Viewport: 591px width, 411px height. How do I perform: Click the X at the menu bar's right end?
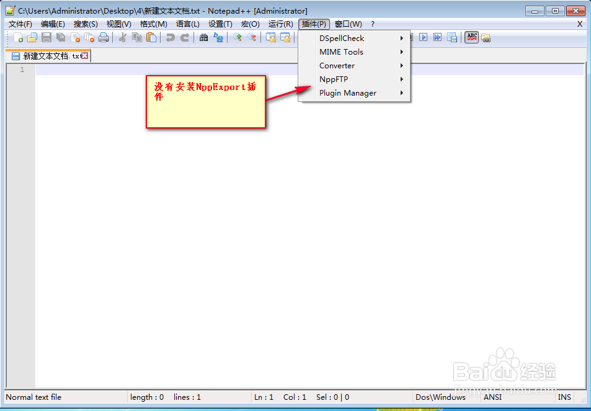click(580, 24)
